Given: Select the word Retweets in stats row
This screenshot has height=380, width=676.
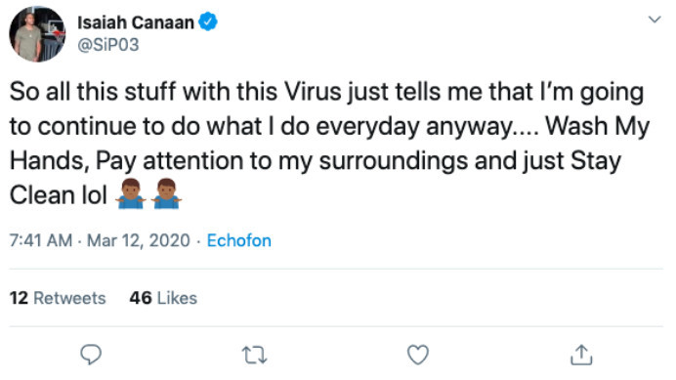Looking at the screenshot, I should pos(69,298).
